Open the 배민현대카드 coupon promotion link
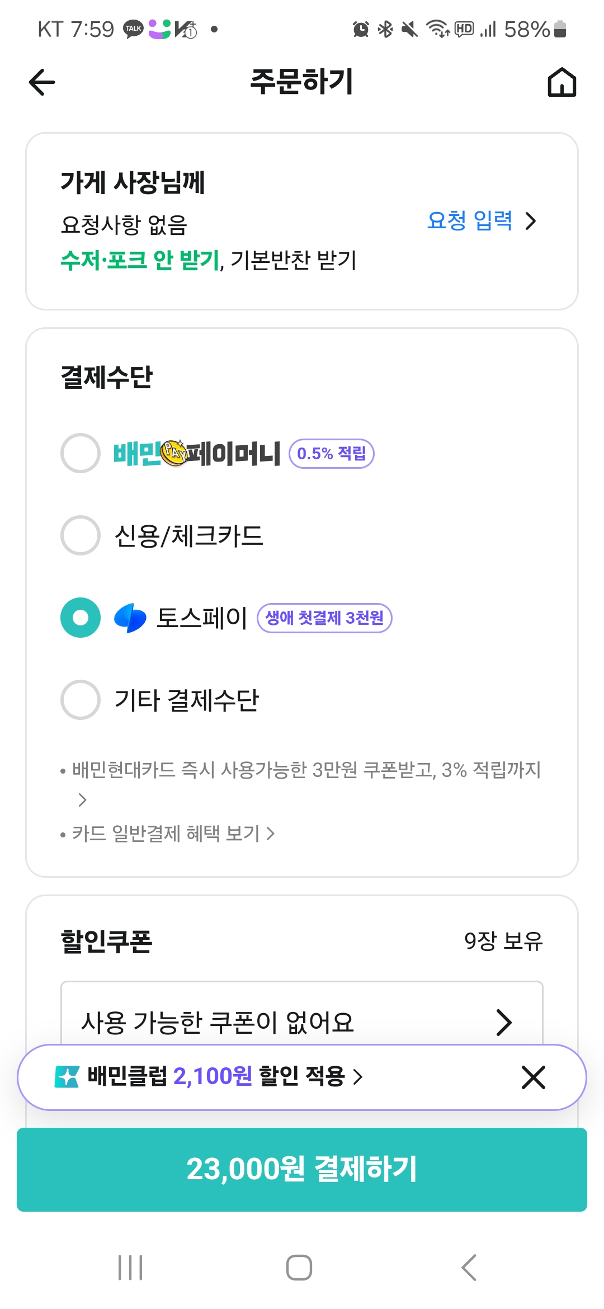The width and height of the screenshot is (604, 1309). tap(306, 770)
